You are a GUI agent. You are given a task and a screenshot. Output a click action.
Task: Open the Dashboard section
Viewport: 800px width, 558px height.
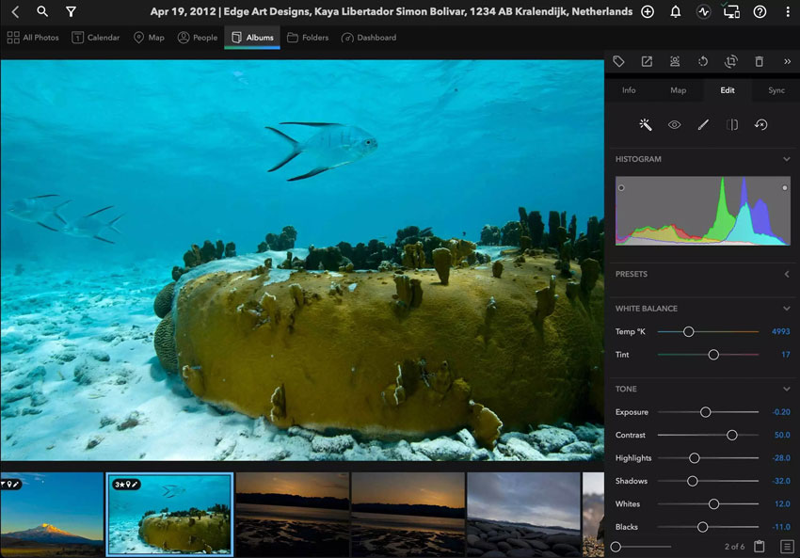tap(369, 37)
